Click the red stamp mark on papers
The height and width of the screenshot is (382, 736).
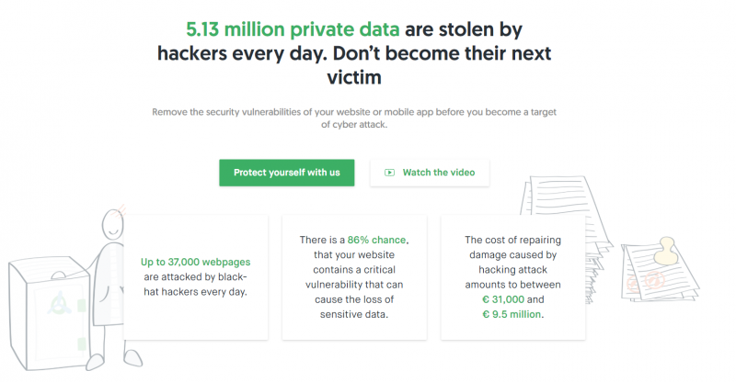click(654, 280)
